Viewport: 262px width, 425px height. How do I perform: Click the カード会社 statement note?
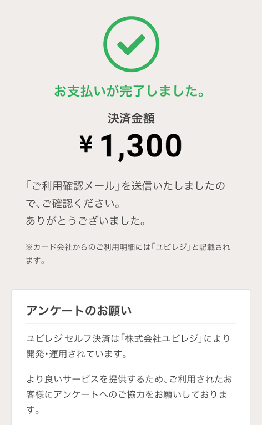click(128, 254)
